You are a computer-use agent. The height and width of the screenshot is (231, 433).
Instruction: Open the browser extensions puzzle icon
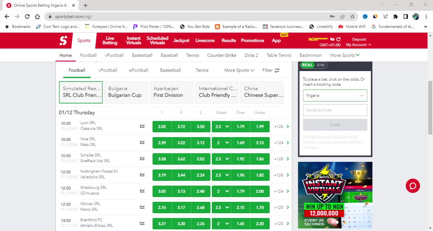click(x=396, y=16)
